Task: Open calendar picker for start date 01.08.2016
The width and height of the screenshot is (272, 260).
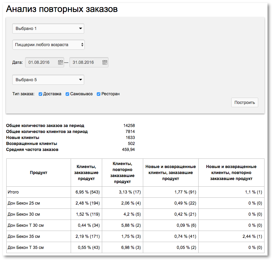Action: point(61,62)
